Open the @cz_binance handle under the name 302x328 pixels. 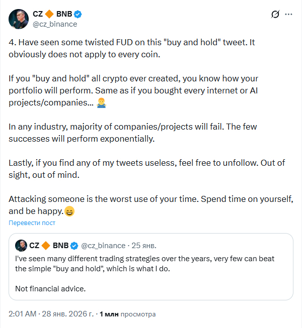55,24
